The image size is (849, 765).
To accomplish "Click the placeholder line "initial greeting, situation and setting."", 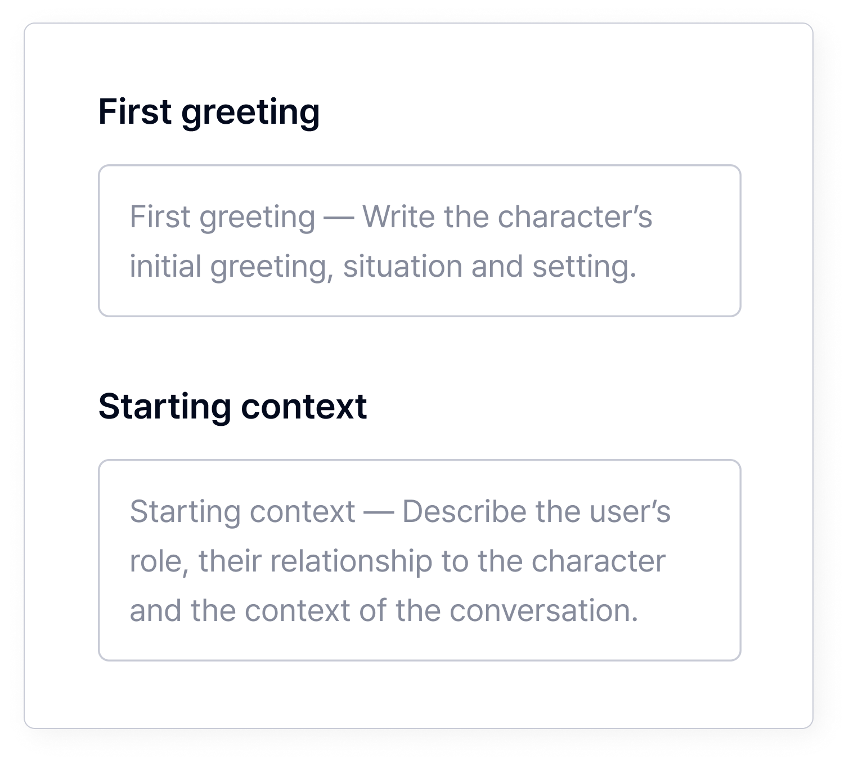I will [383, 266].
